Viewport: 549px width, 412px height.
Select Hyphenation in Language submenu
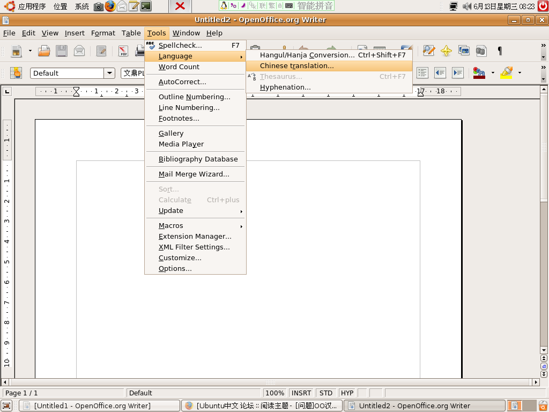coord(329,87)
